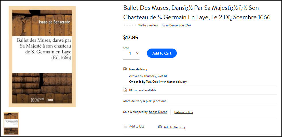This screenshot has height=137, width=282.
Task: Click the star rating icons
Action: (130, 25)
